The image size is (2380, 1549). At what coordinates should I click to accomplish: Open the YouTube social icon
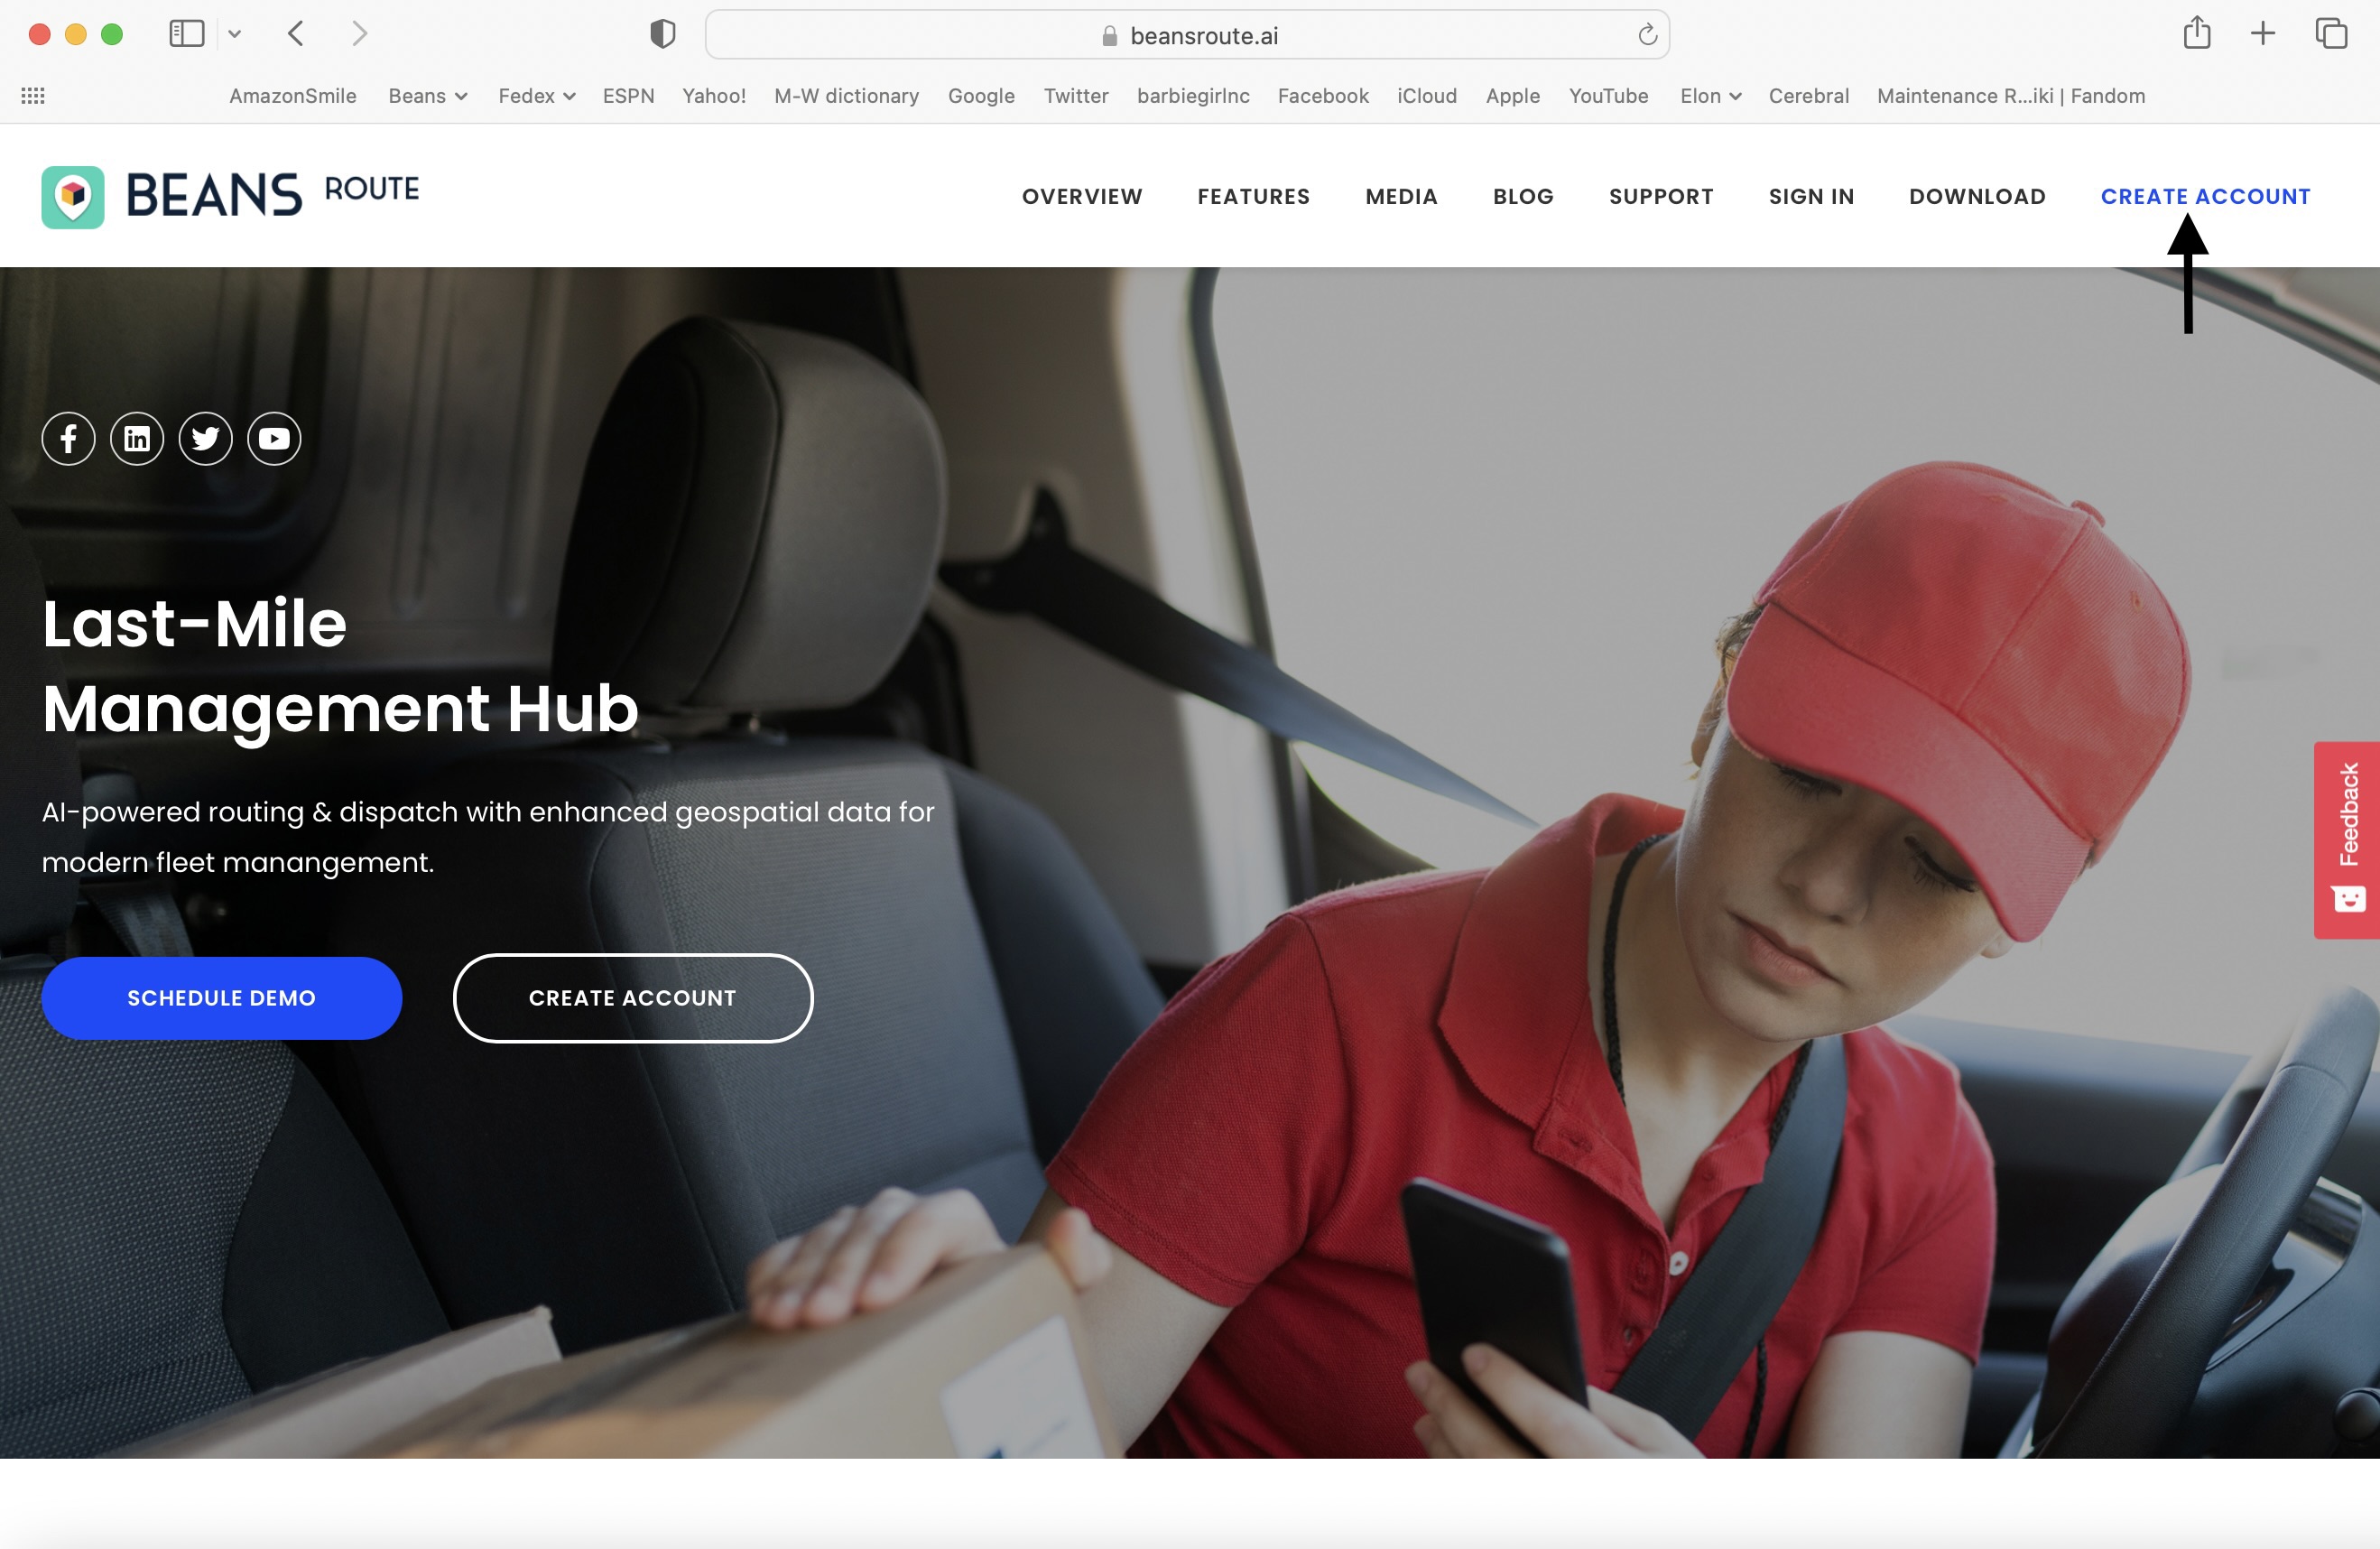pyautogui.click(x=274, y=439)
